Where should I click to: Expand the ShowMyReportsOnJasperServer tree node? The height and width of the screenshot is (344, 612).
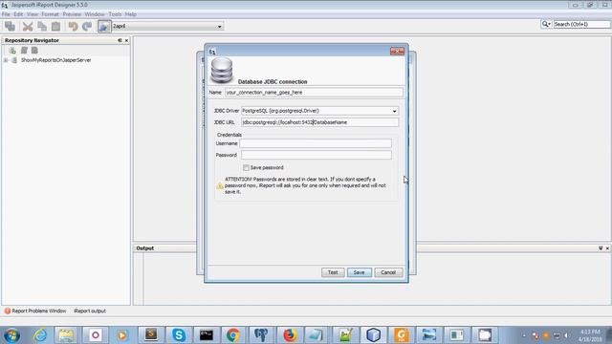(6, 60)
